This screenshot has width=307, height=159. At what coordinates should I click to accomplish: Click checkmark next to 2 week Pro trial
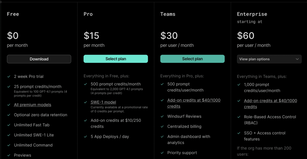point(9,76)
